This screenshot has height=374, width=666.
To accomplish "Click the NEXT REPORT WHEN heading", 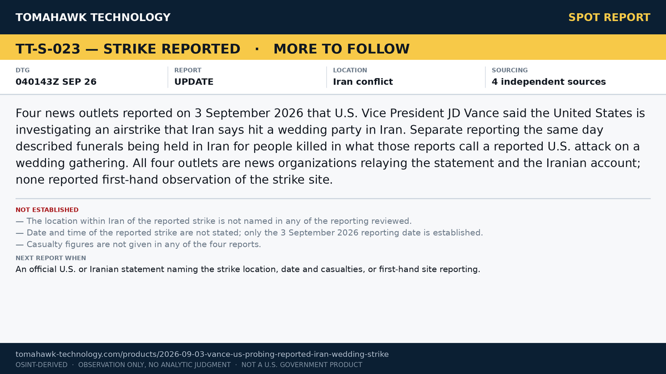I will [51, 258].
